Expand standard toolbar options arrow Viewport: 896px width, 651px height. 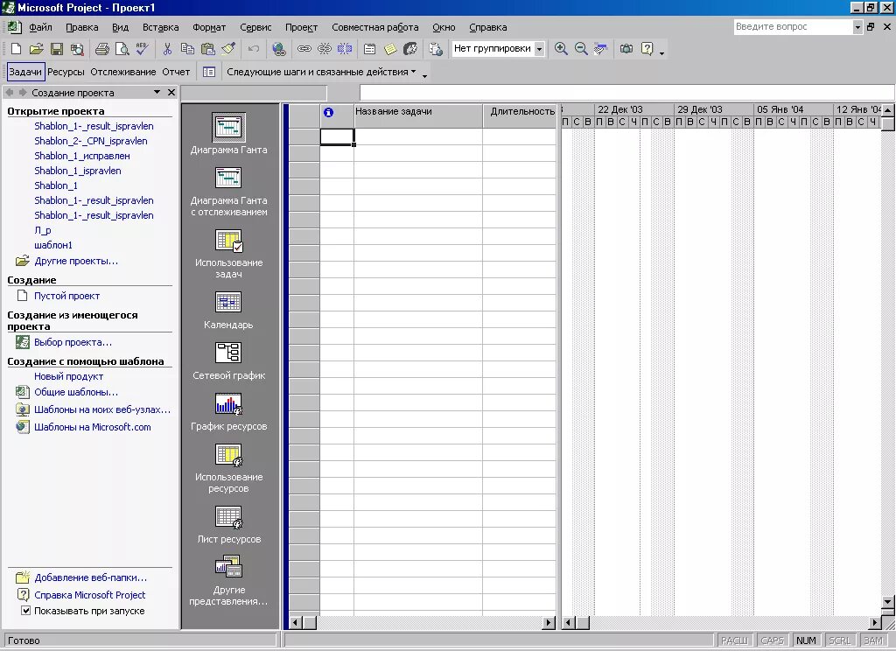[x=661, y=52]
